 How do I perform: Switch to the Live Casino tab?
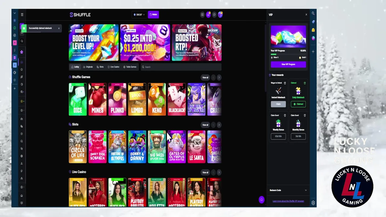tap(113, 67)
